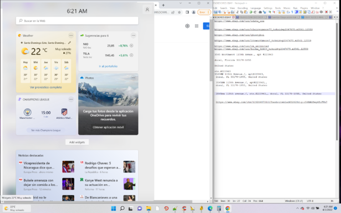The image size is (341, 213).
Task: Click the Zoom In icon in Notepad++
Action: [x=269, y=12]
